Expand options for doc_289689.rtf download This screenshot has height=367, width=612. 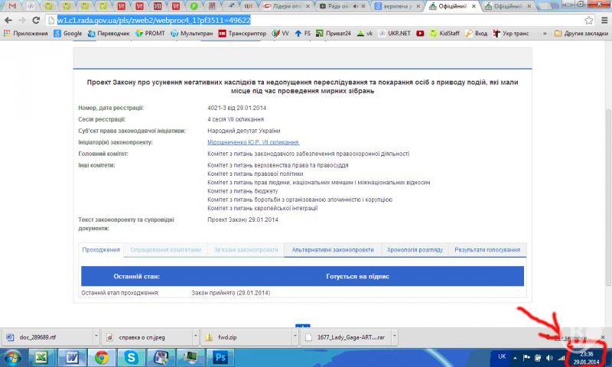pyautogui.click(x=96, y=336)
